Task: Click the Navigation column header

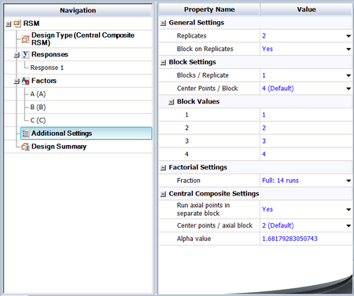Action: pyautogui.click(x=78, y=10)
